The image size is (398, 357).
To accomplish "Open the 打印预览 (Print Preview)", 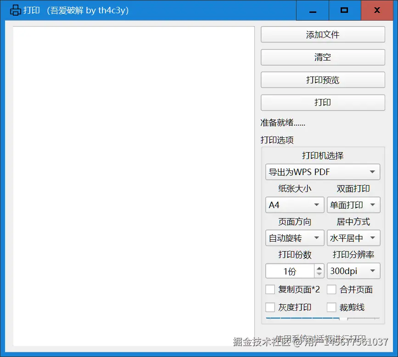I will (x=322, y=80).
